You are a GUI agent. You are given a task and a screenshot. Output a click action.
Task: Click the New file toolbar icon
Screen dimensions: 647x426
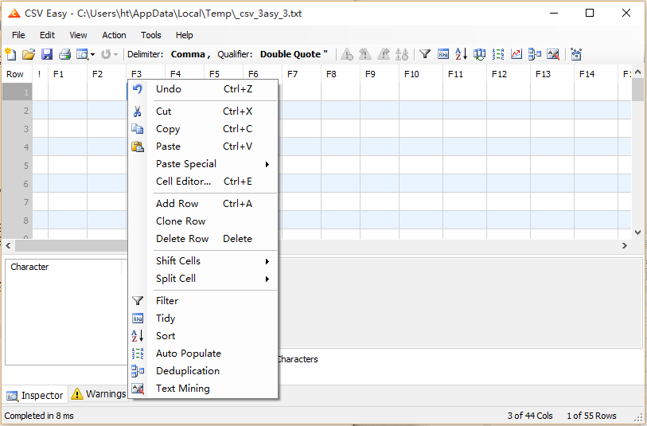10,54
